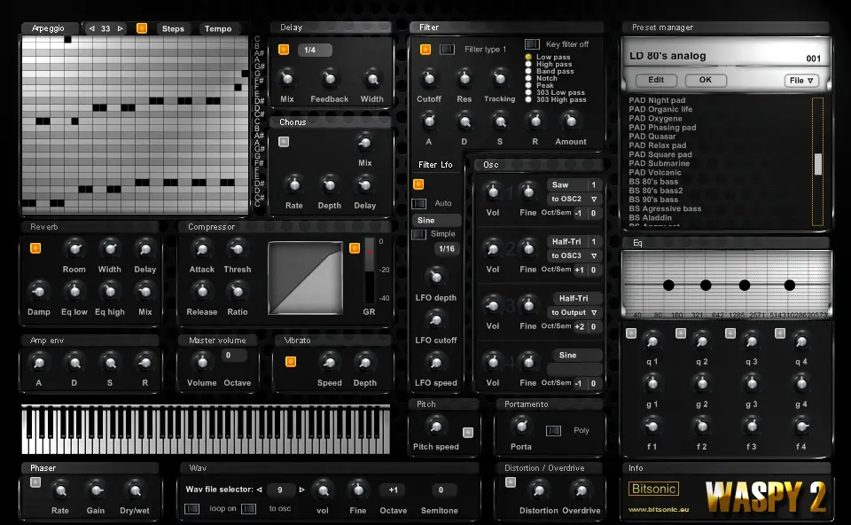Click the g 3 Eq knob
The height and width of the screenshot is (525, 851).
(751, 384)
